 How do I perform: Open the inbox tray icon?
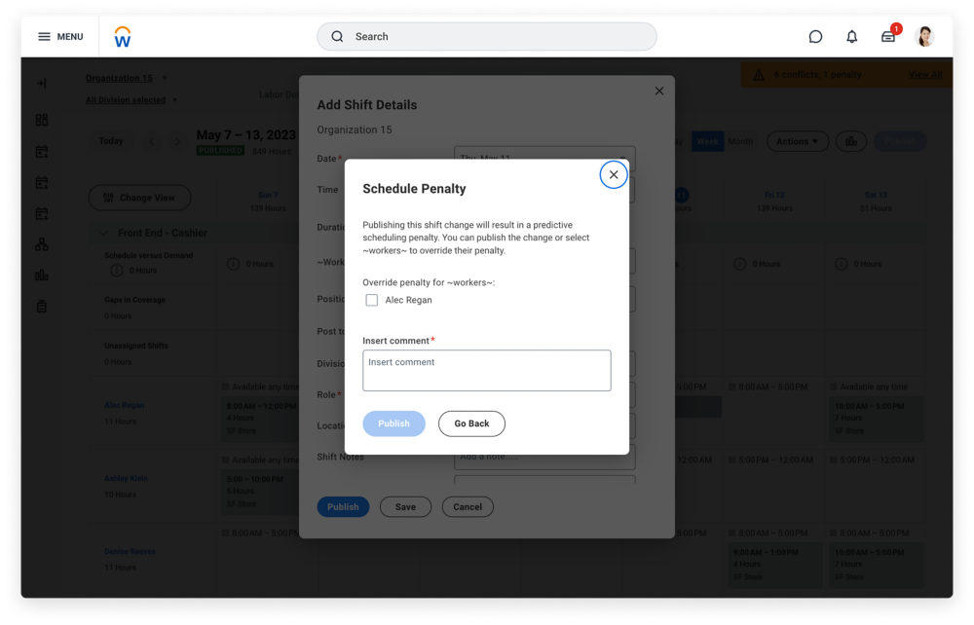[888, 37]
